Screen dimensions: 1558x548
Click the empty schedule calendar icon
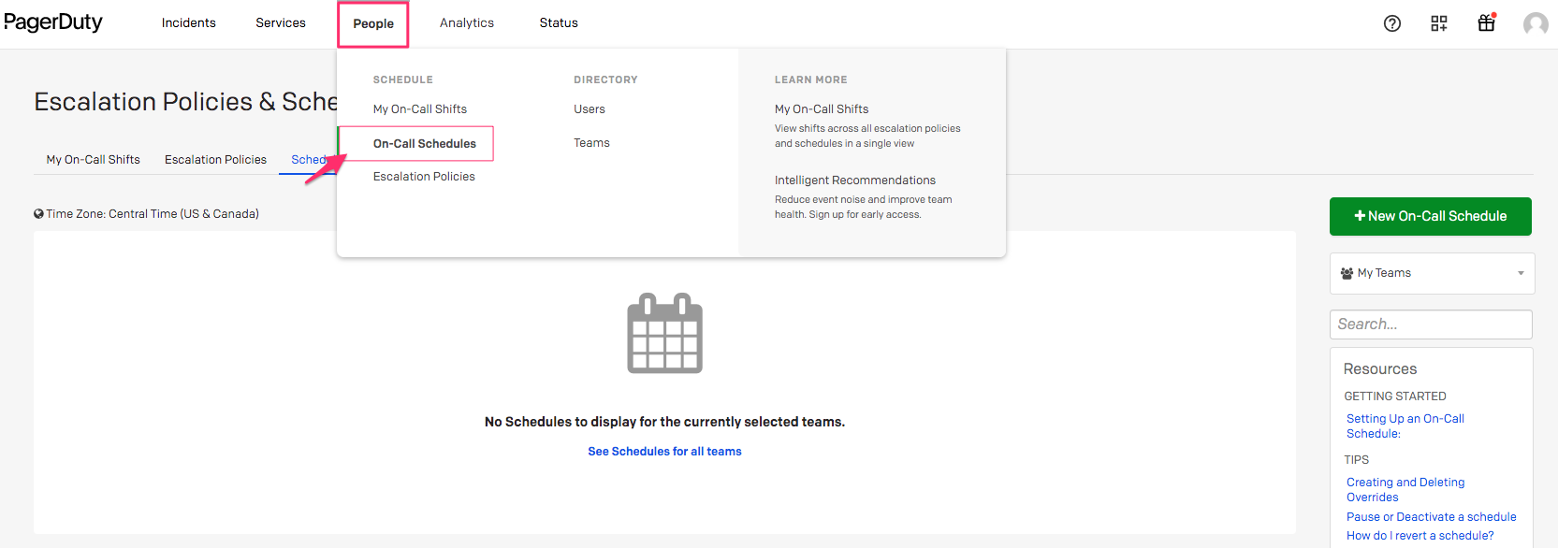[x=664, y=334]
